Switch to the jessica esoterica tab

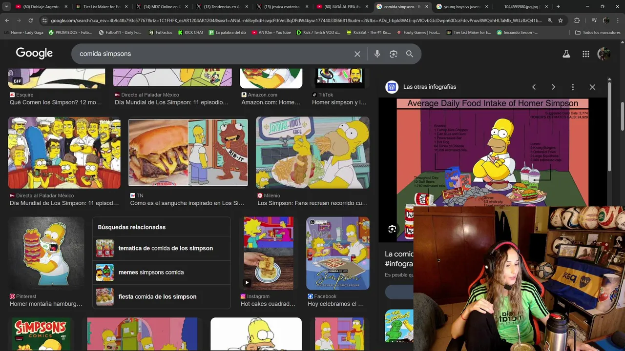[282, 7]
